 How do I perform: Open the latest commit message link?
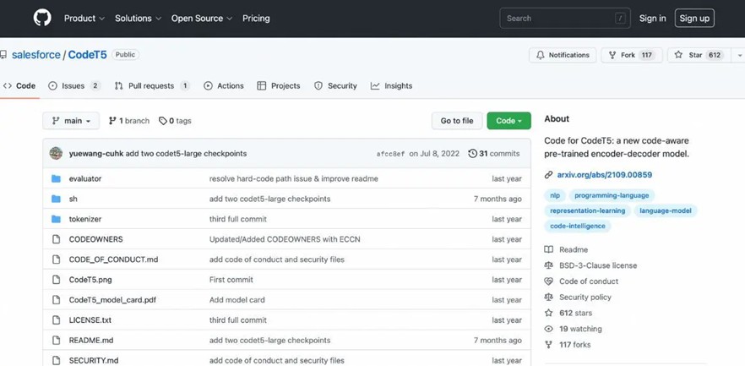coord(186,154)
